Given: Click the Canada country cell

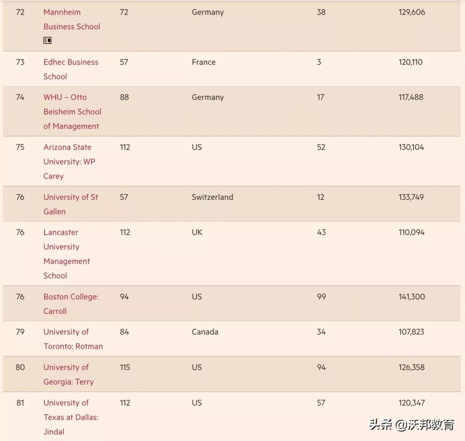Looking at the screenshot, I should (205, 332).
